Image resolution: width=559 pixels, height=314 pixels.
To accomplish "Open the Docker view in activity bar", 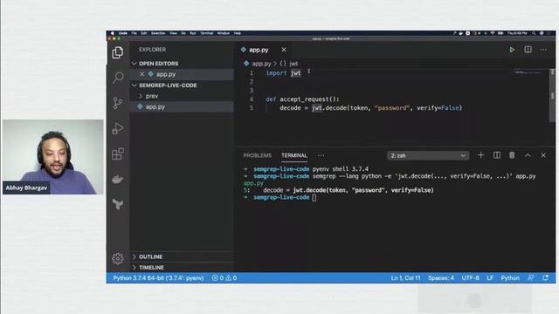I will tap(118, 179).
